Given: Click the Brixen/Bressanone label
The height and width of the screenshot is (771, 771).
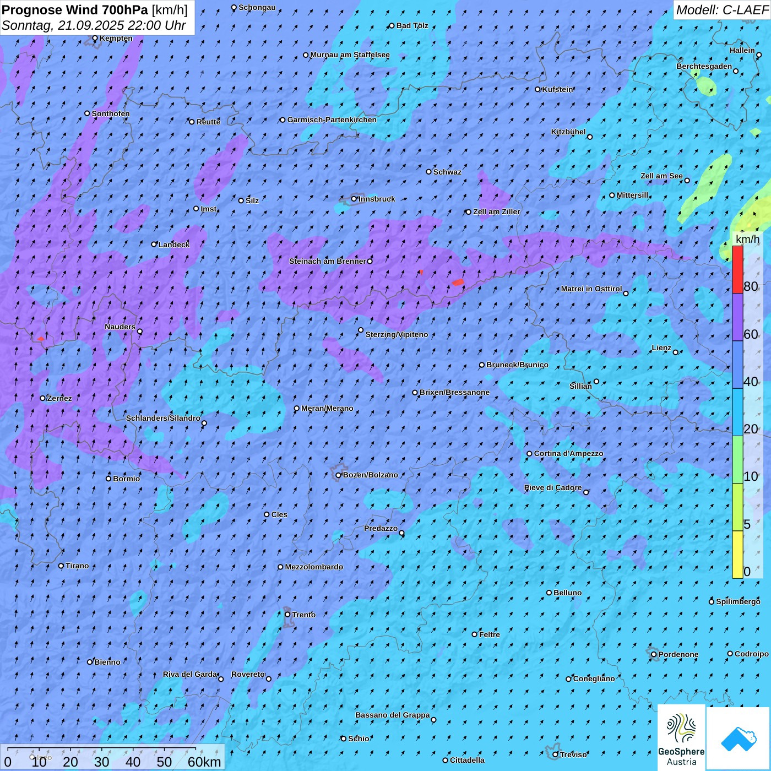Looking at the screenshot, I should 454,392.
